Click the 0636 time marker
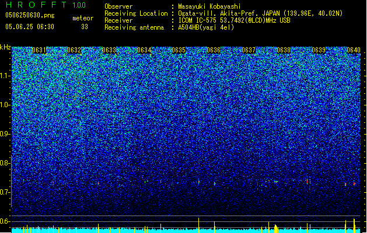The height and width of the screenshot is (233, 367). click(x=214, y=50)
